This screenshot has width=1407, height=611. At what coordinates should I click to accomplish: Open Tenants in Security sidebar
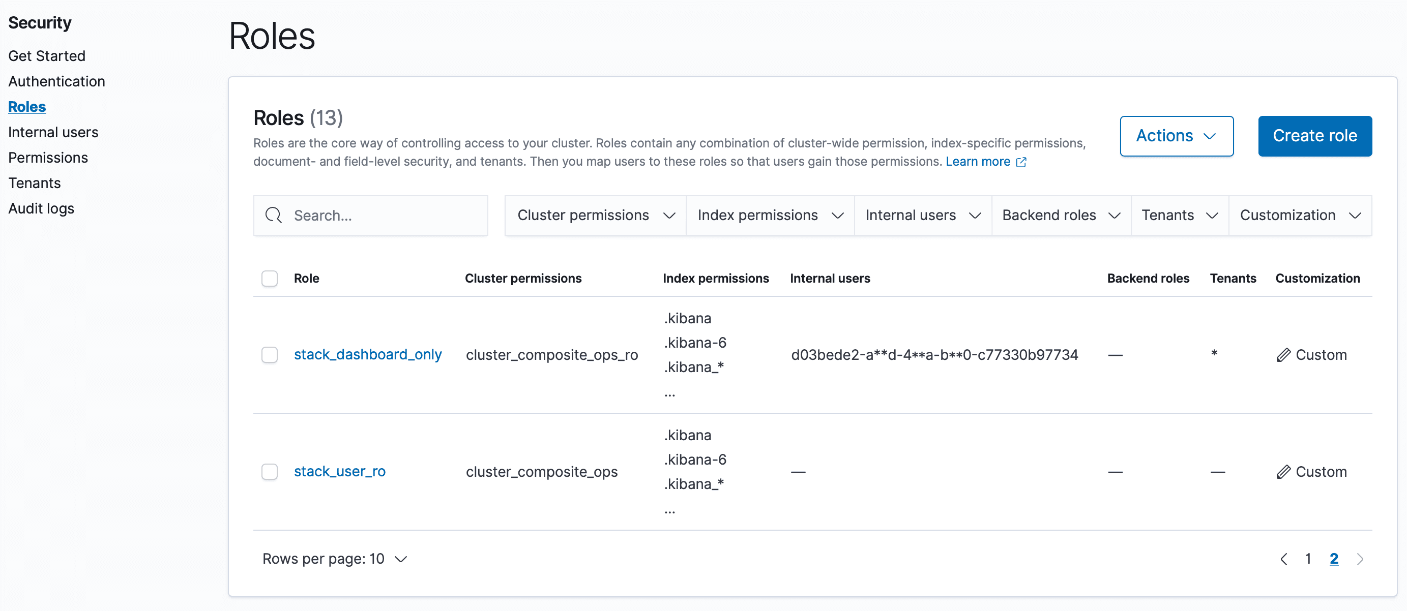coord(35,183)
